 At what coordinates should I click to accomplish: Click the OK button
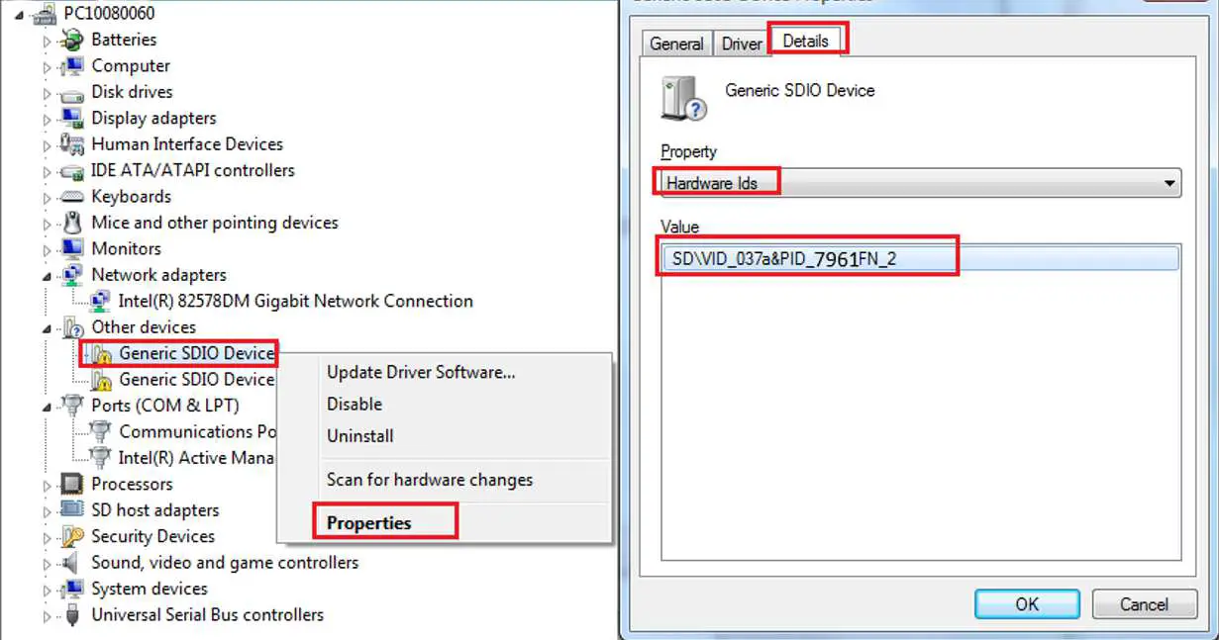point(1026,604)
